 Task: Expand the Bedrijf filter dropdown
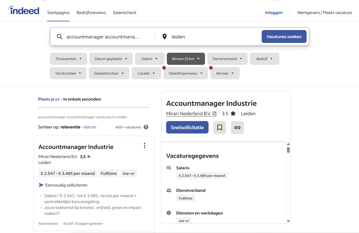264,59
